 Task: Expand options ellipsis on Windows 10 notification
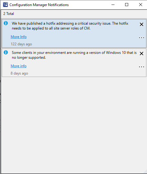(142, 67)
